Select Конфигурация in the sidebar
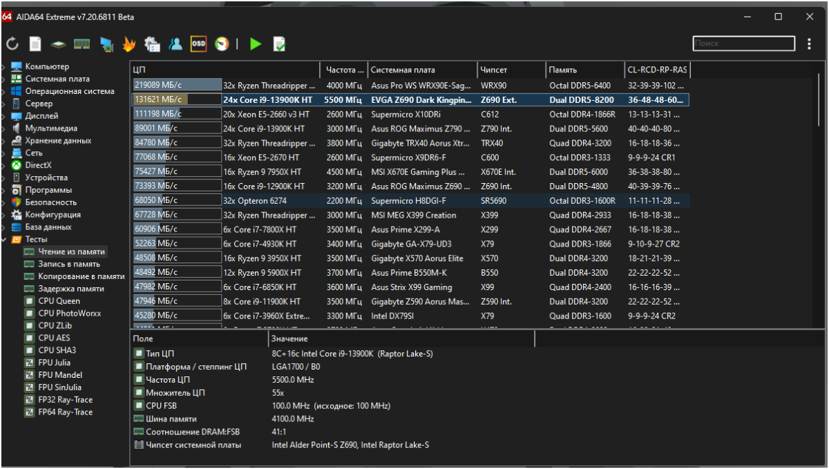Screen dimensions: 829x469 coord(53,215)
